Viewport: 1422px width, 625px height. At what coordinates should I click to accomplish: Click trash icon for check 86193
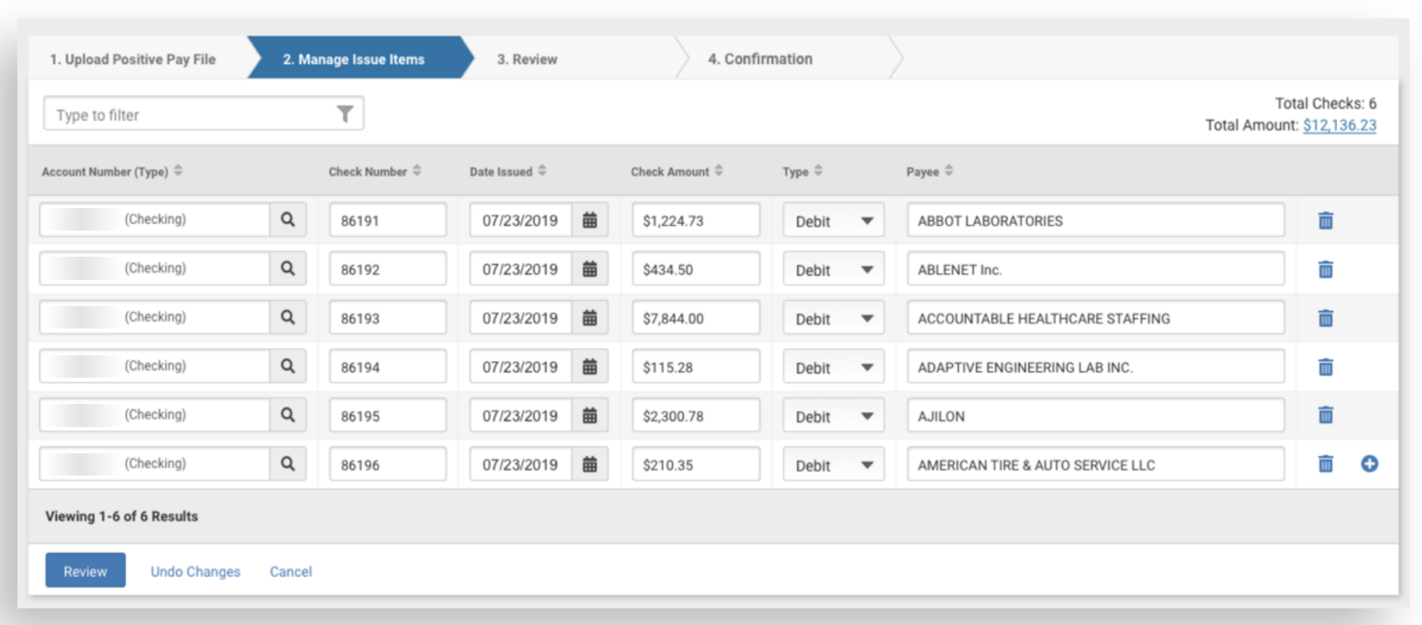coord(1325,318)
